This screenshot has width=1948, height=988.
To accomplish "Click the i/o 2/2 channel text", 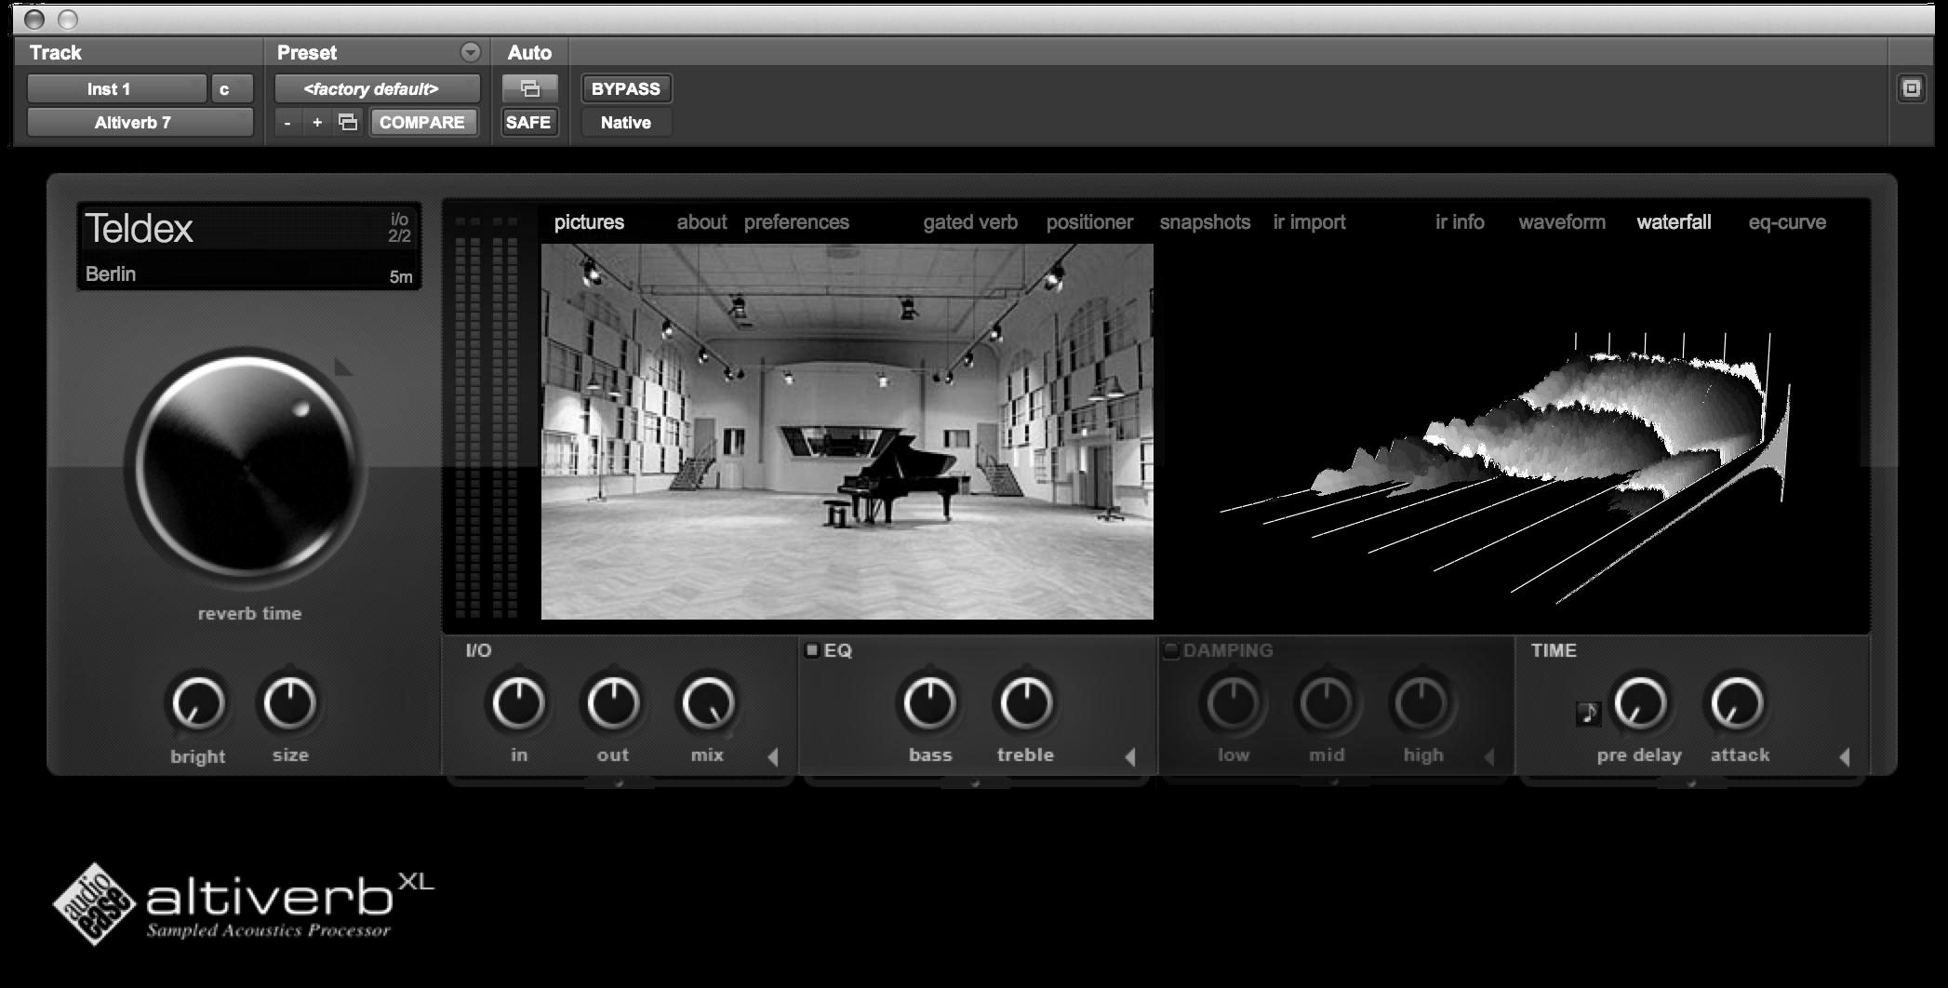I will click(399, 228).
